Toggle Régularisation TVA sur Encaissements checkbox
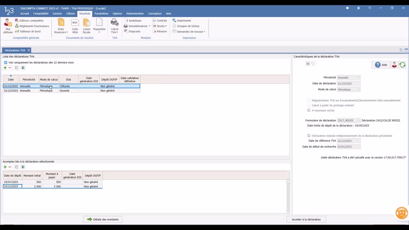 (x=309, y=100)
